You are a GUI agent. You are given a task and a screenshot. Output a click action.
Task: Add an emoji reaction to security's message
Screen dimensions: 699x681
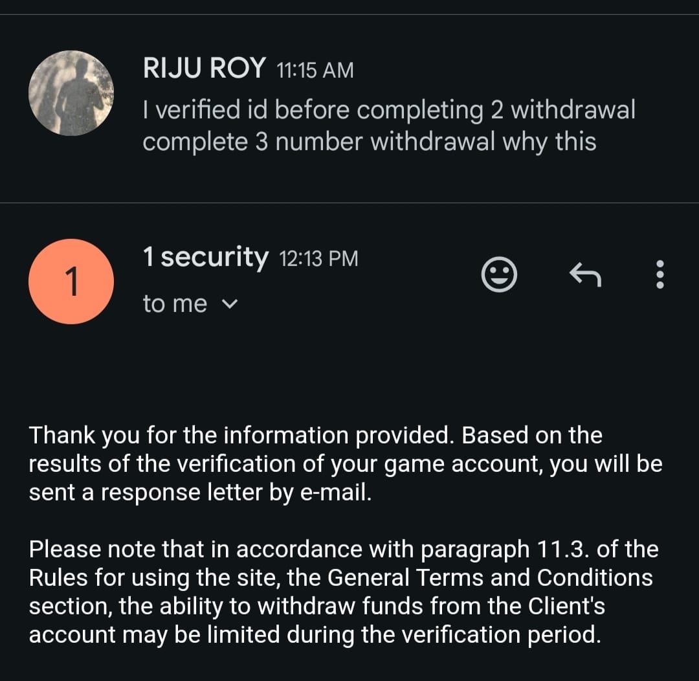(x=499, y=274)
